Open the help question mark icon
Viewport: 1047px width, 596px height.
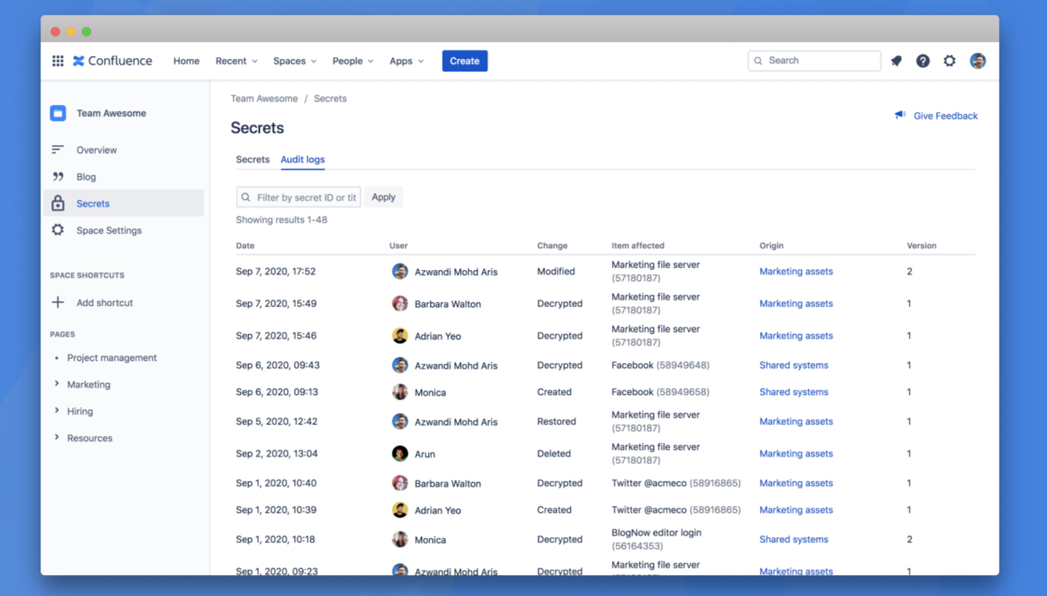(x=923, y=61)
